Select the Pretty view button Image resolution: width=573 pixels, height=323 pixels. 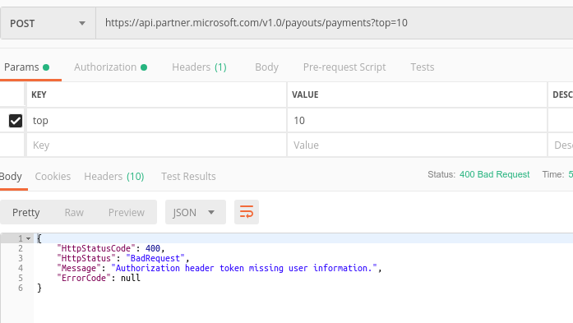26,212
